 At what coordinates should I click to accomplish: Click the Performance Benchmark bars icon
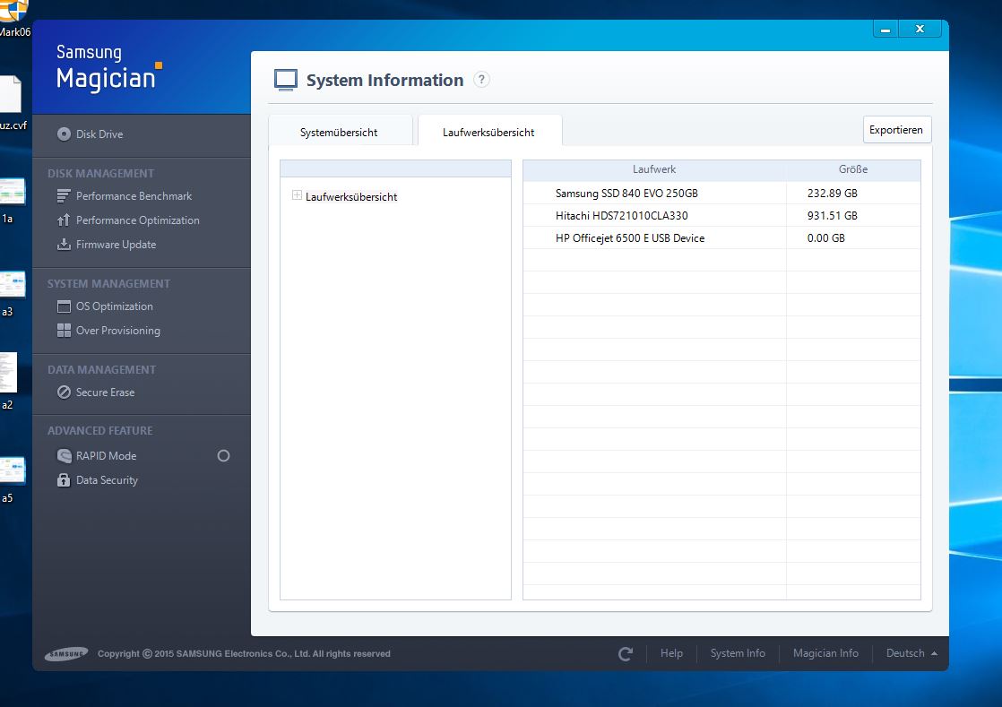64,196
